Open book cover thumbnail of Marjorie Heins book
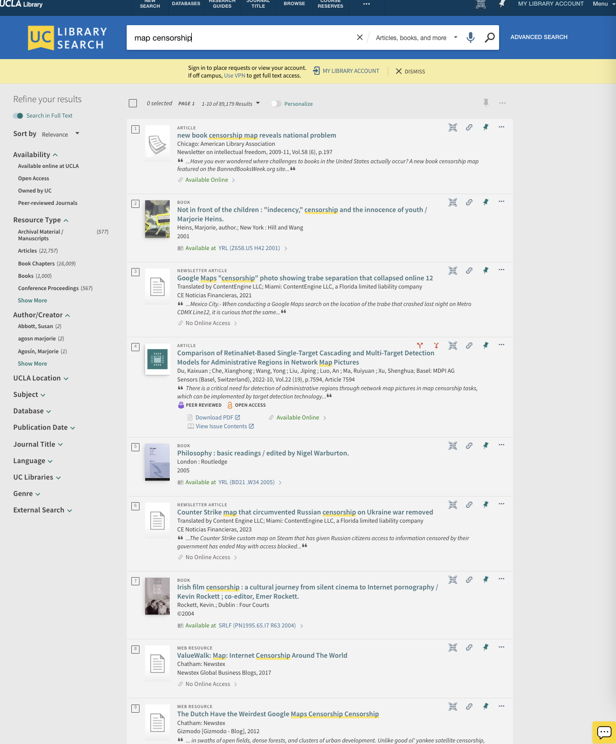The width and height of the screenshot is (616, 744). [157, 219]
